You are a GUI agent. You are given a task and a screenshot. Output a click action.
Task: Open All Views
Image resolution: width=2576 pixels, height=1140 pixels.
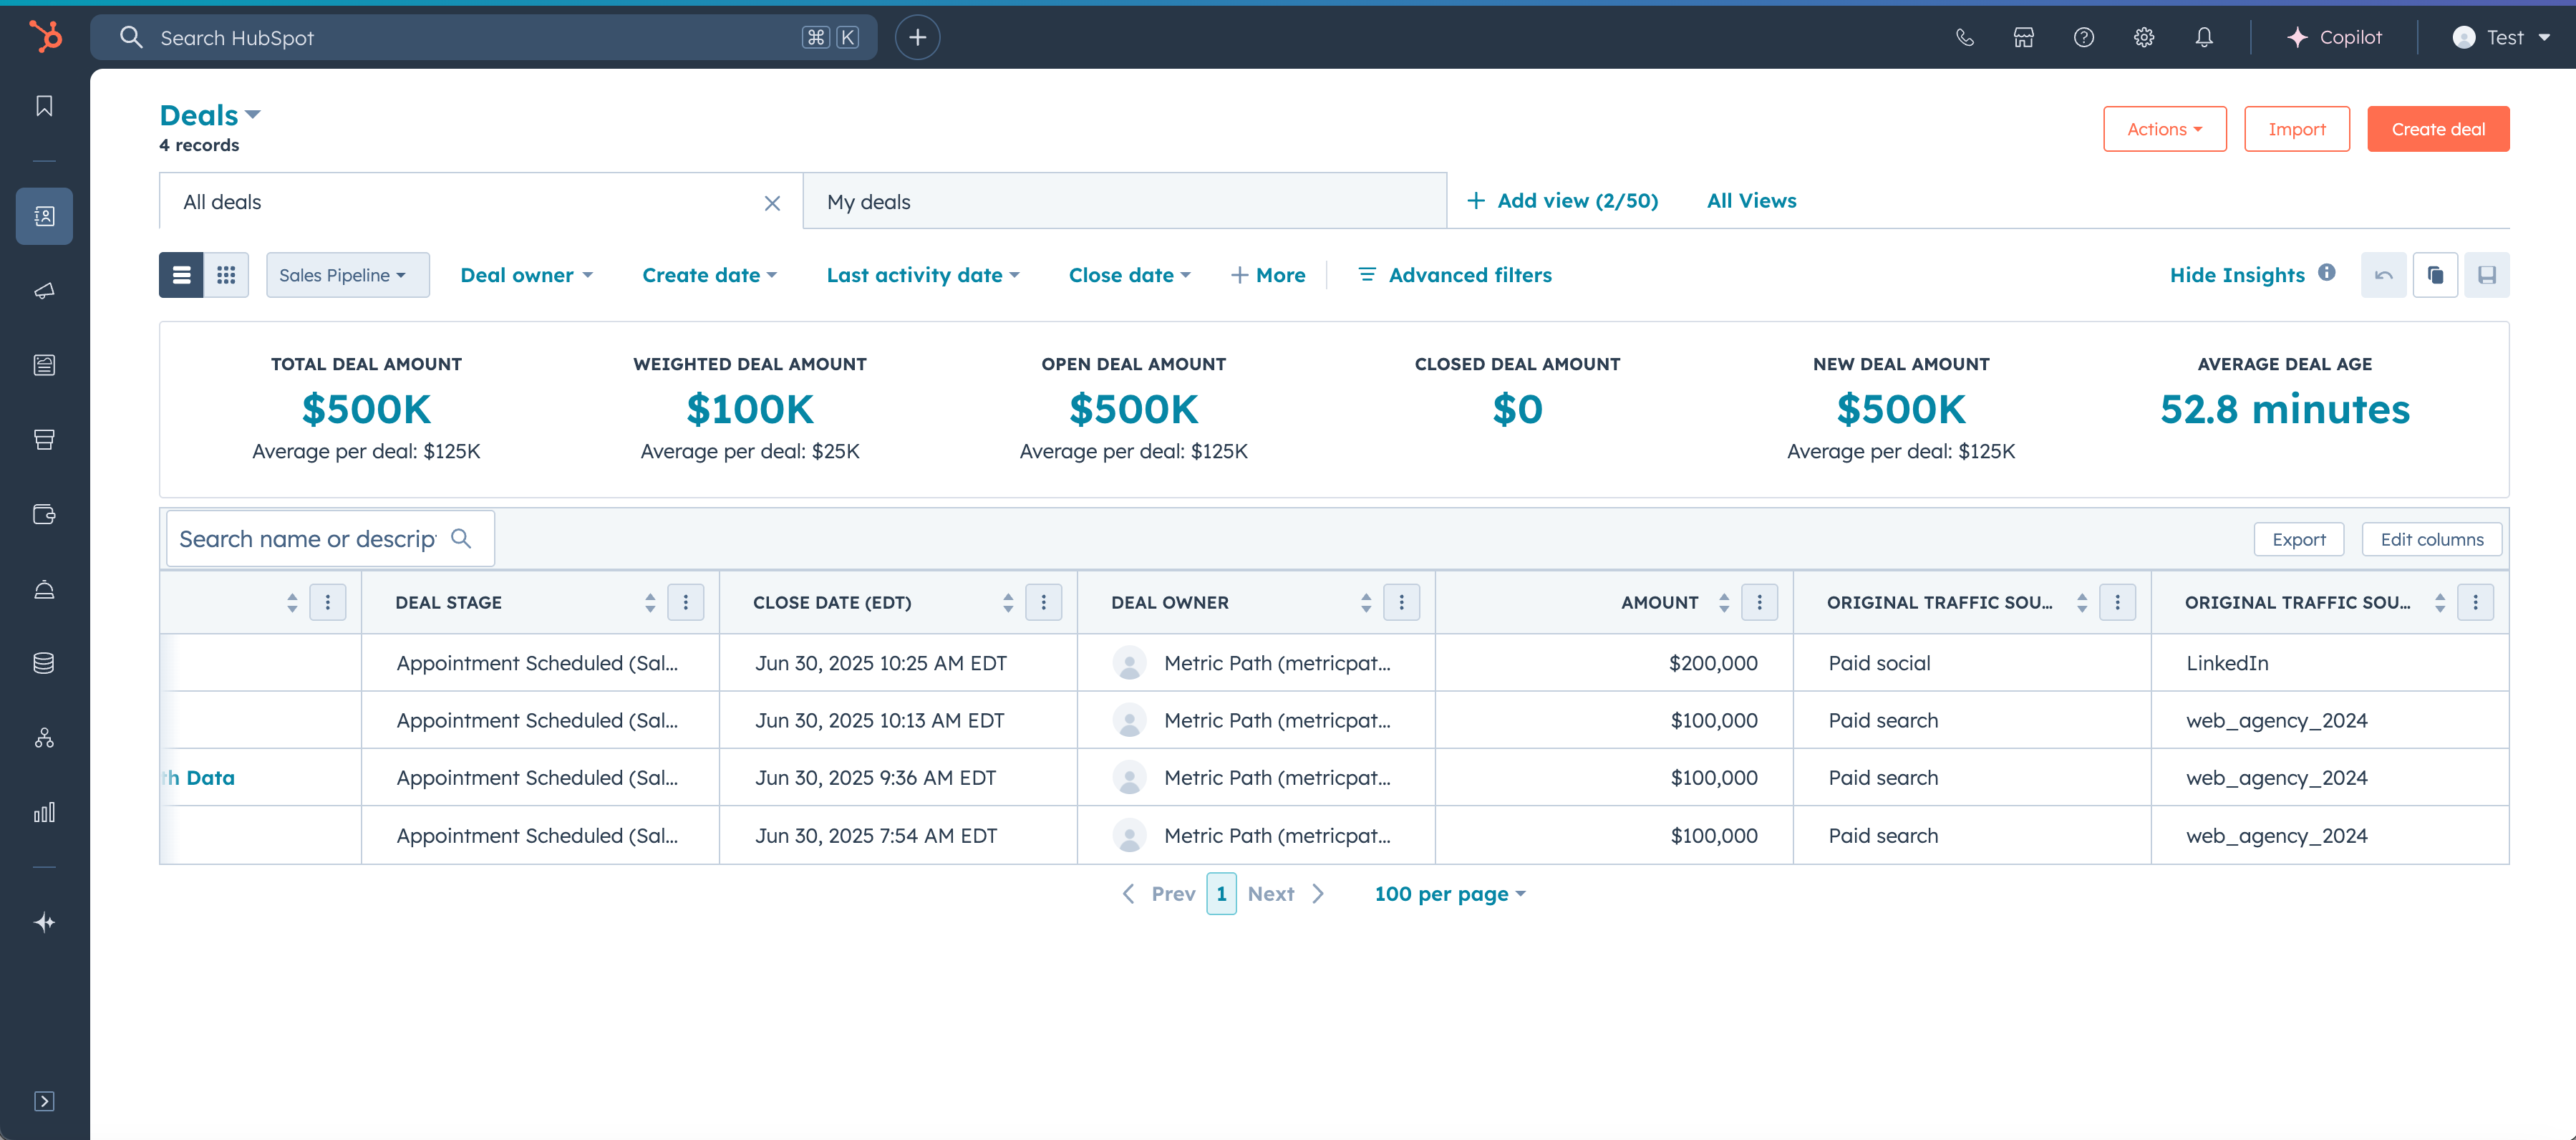[1751, 201]
